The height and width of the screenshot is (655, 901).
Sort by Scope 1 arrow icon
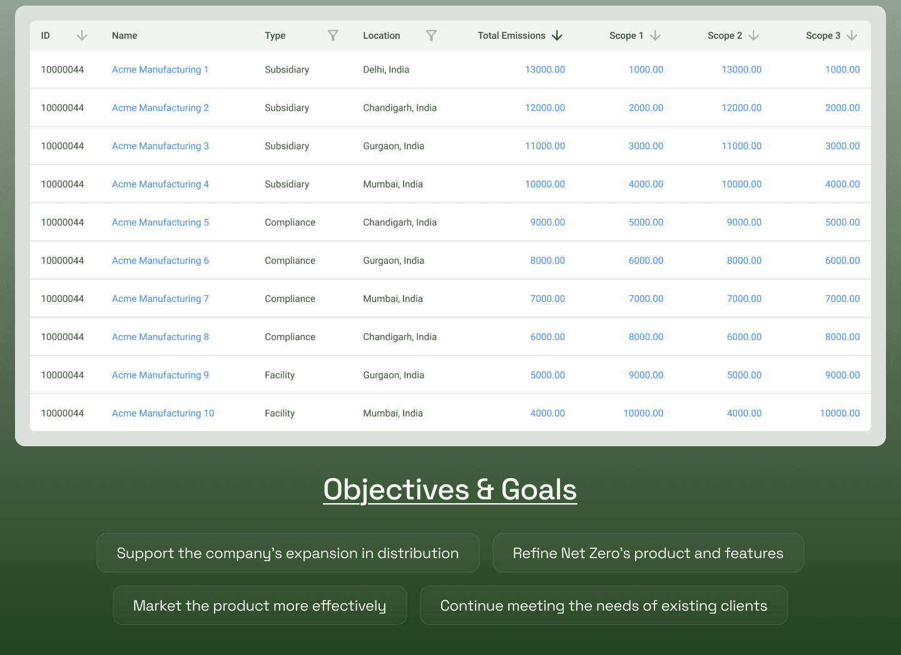click(x=655, y=36)
